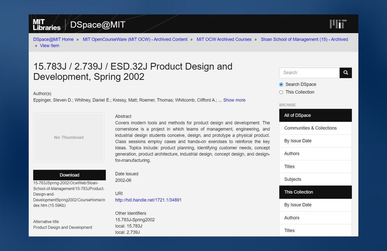Click the Date issued label
The image size is (387, 251).
(x=127, y=174)
